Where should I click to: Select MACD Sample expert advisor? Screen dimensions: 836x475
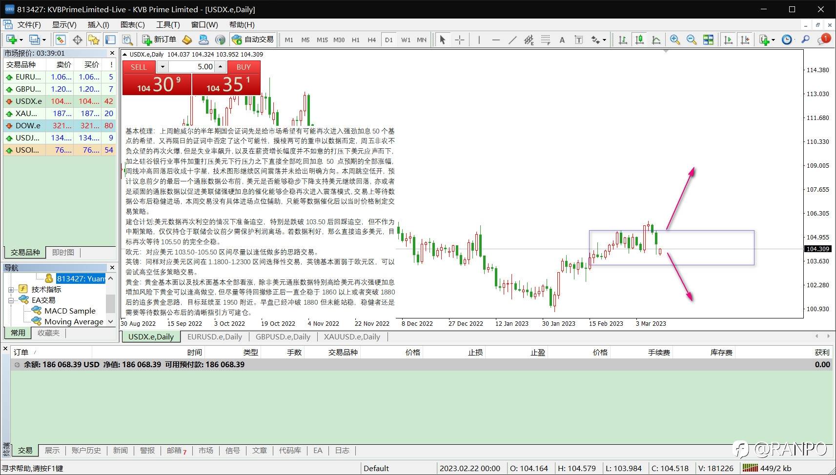[70, 311]
